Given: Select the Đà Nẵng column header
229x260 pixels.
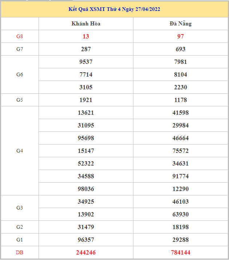Looking at the screenshot, I should pyautogui.click(x=180, y=24).
